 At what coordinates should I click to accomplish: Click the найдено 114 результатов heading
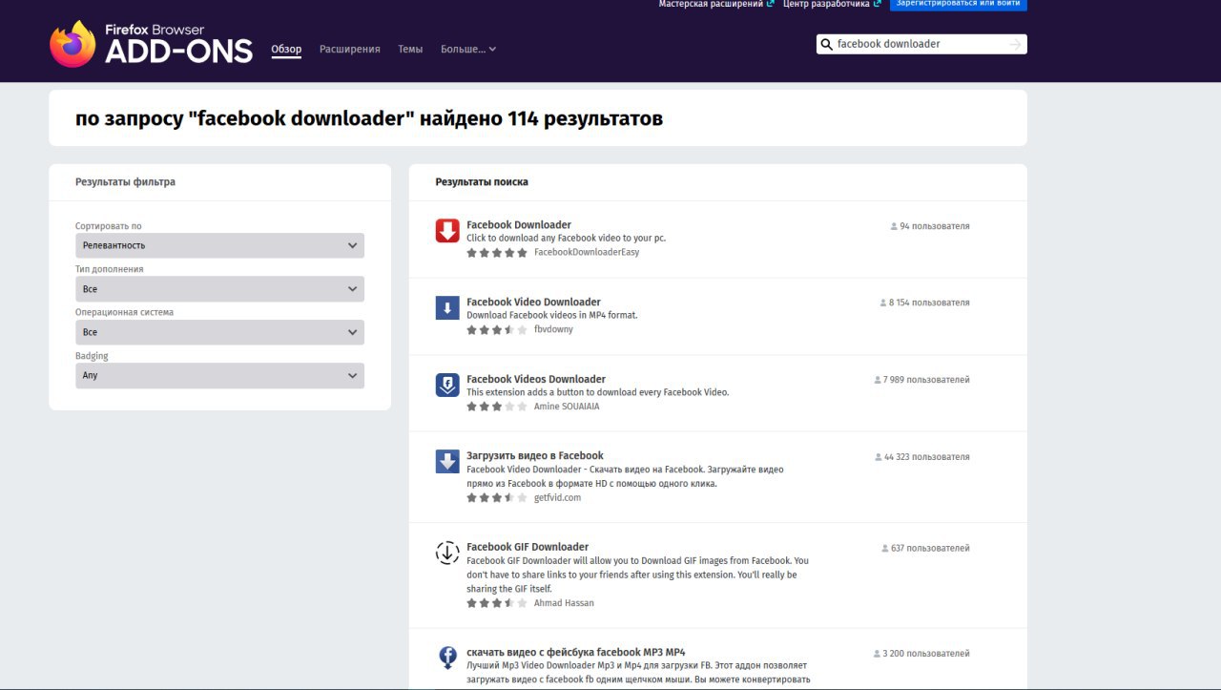[369, 118]
